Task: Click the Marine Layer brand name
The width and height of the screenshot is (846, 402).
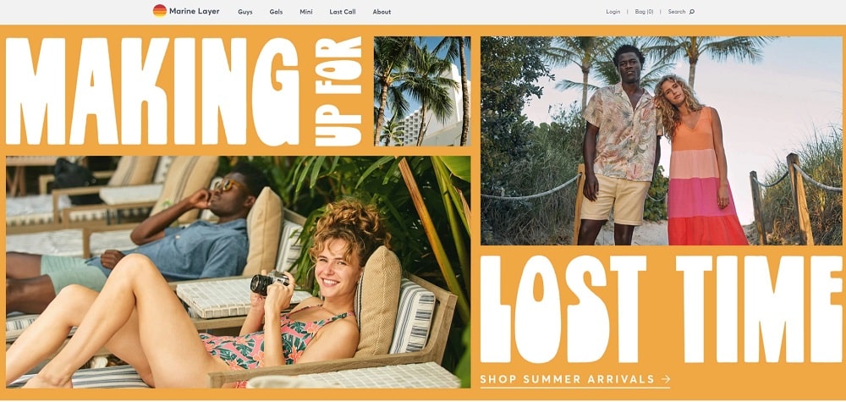Action: tap(195, 11)
